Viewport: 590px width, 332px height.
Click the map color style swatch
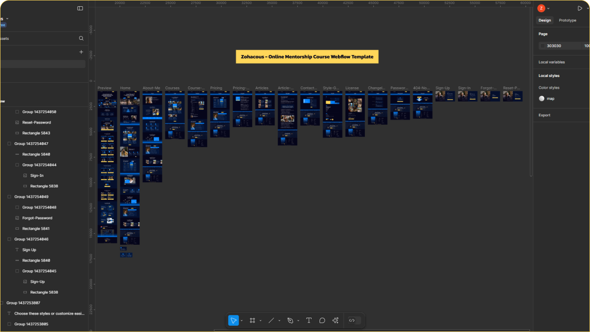[542, 98]
